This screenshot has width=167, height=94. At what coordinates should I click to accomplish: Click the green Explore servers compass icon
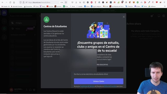point(4,28)
